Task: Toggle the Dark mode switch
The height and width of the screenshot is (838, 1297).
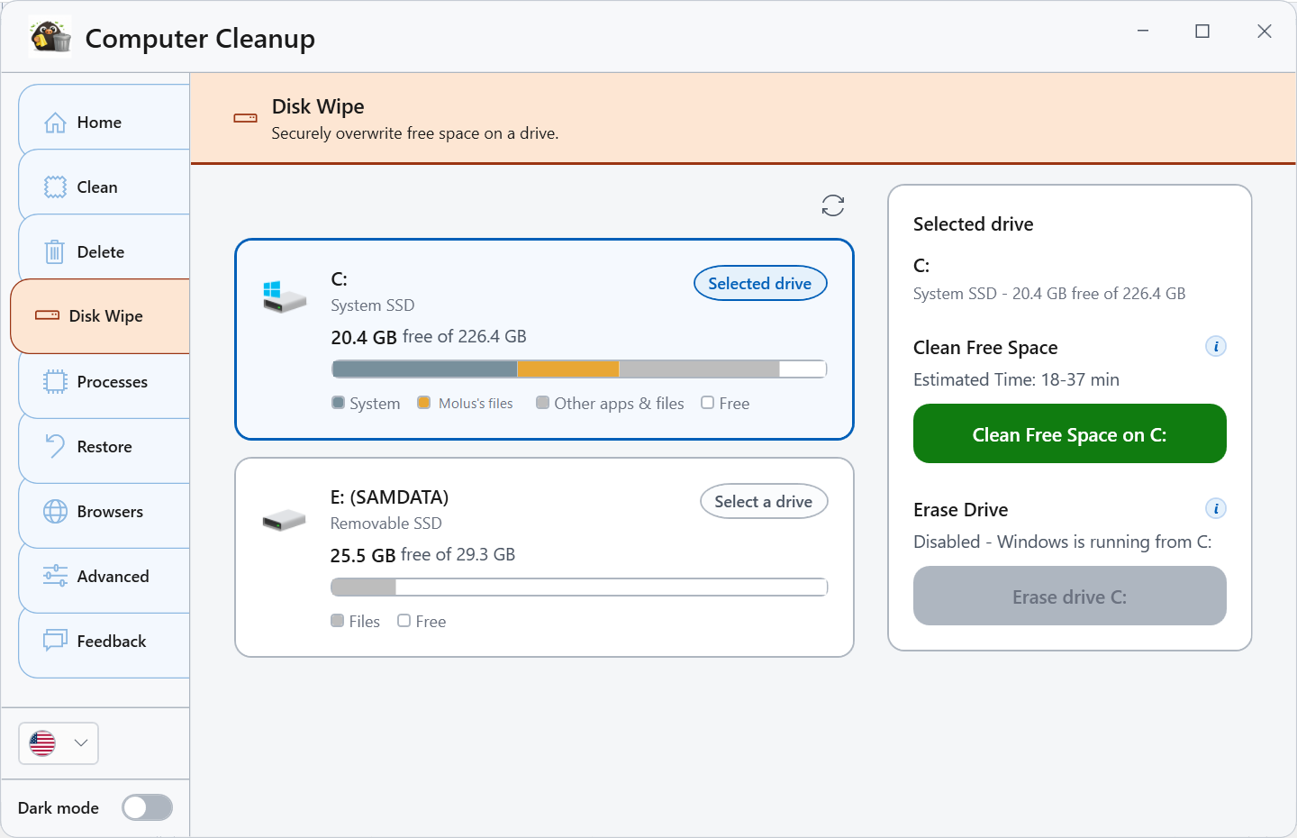Action: [x=148, y=807]
